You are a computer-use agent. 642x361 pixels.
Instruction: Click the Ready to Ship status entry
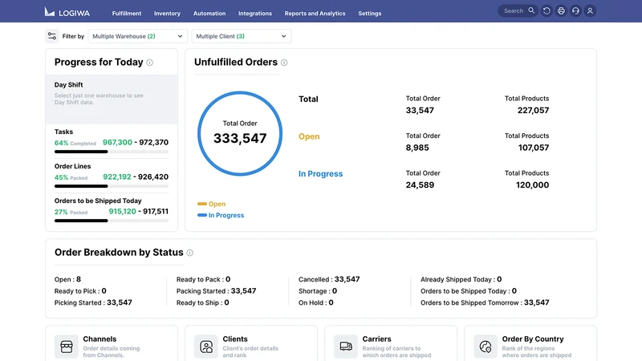pos(203,302)
